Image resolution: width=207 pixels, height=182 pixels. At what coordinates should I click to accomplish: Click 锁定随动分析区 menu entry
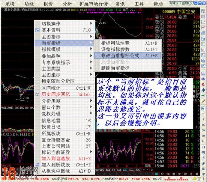click(x=64, y=81)
